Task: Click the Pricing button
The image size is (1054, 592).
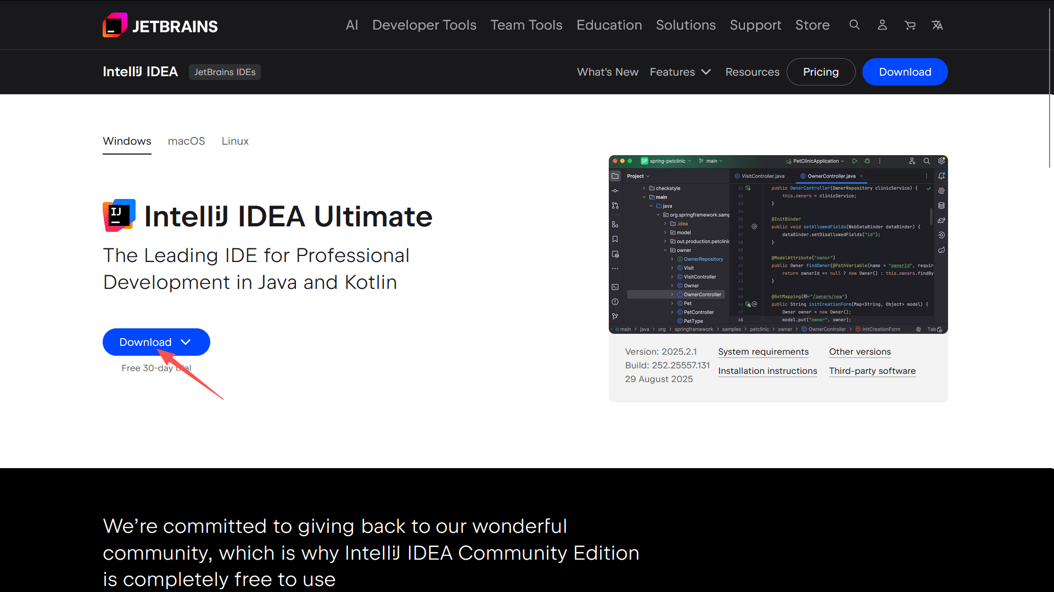Action: coord(821,72)
